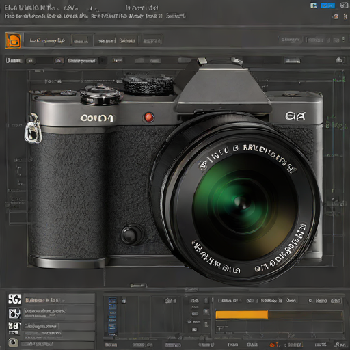Select the top blue thumbnail in the filmstrip column
The width and height of the screenshot is (350, 350).
pyautogui.click(x=112, y=300)
